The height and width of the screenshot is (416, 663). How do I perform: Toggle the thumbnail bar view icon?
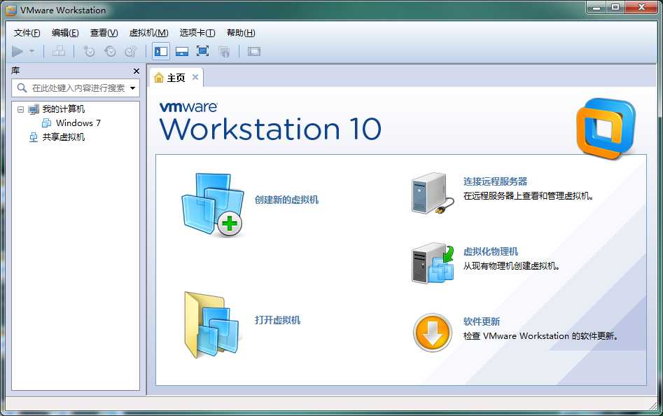pyautogui.click(x=182, y=52)
